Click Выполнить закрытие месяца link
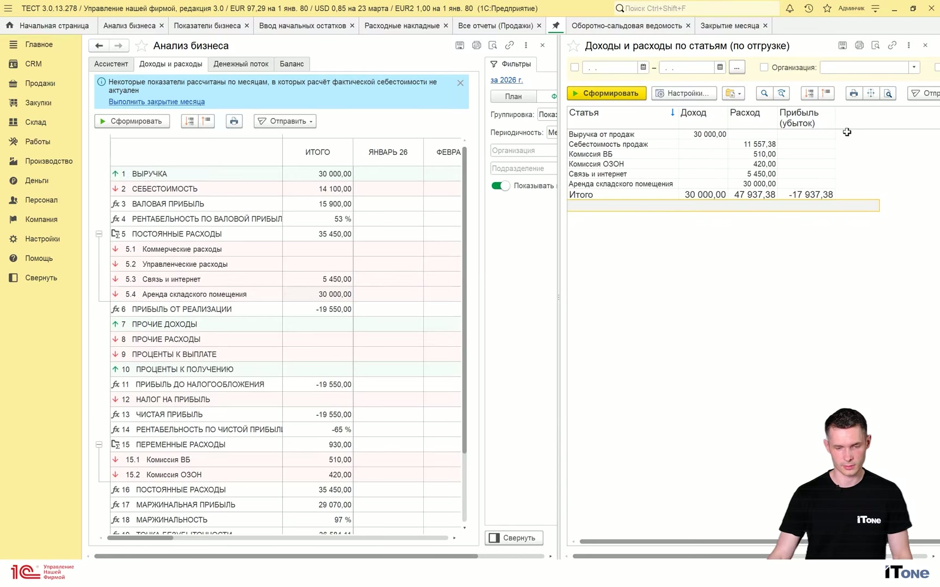The width and height of the screenshot is (940, 587). [157, 102]
